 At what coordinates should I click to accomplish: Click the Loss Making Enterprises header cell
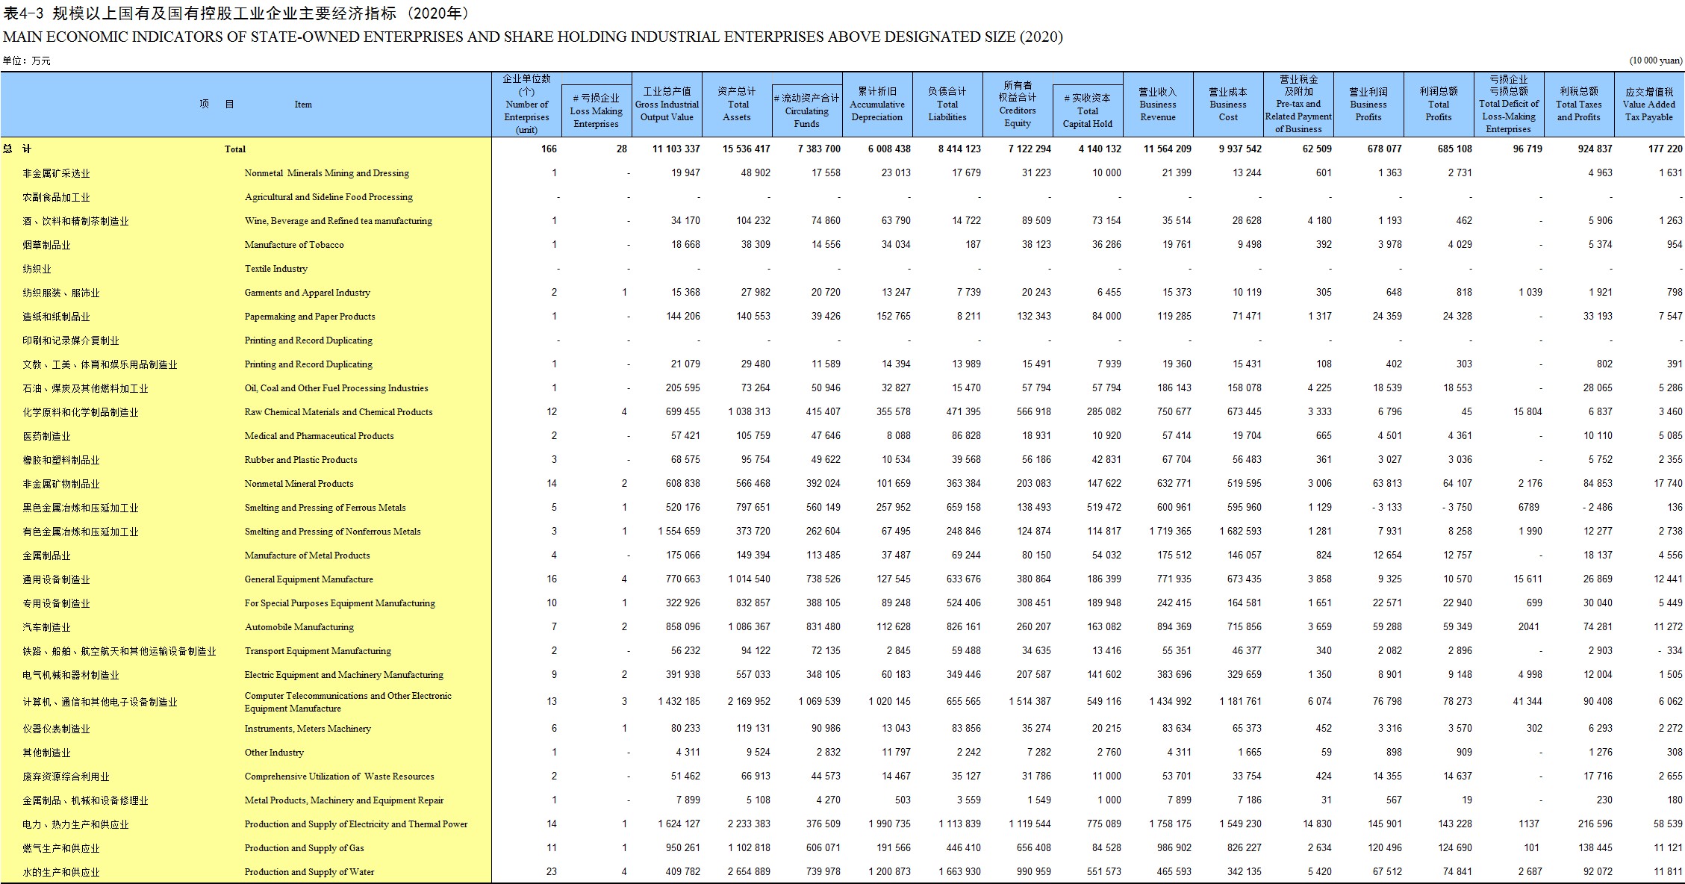tap(596, 110)
